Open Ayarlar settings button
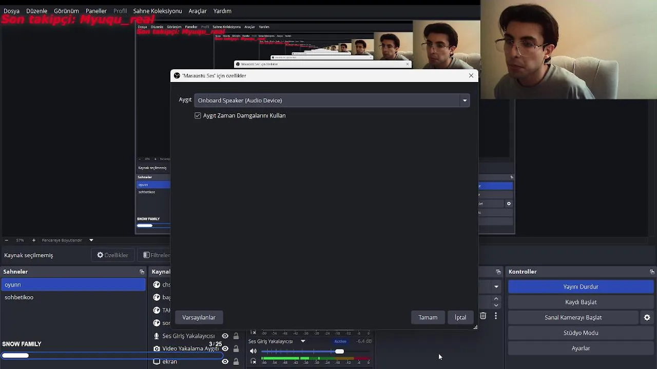Screen dimensions: 657x369 (581, 348)
